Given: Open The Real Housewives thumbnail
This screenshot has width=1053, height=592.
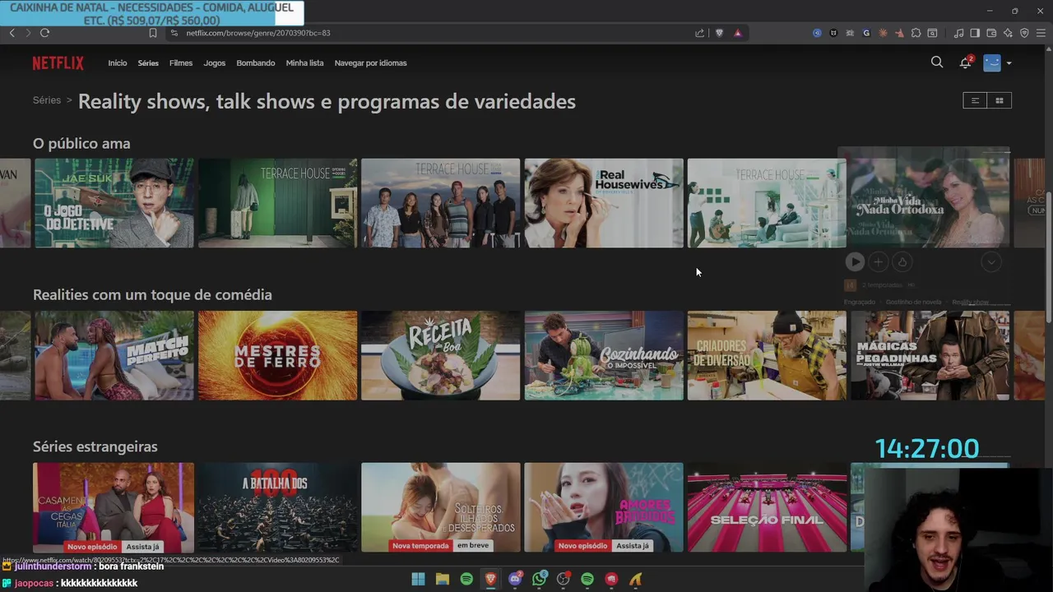Looking at the screenshot, I should 604,203.
